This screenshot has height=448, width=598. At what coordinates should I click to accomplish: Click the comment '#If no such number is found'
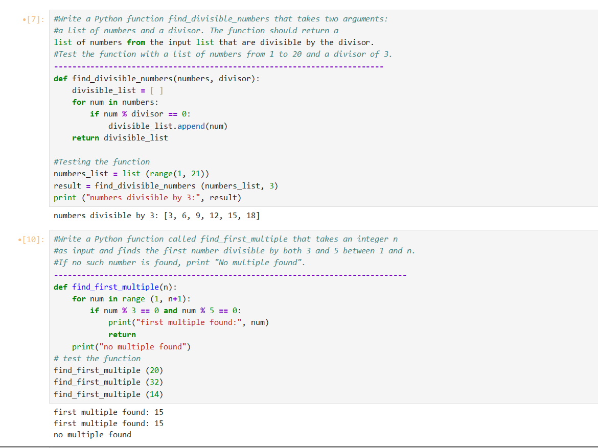tap(179, 263)
